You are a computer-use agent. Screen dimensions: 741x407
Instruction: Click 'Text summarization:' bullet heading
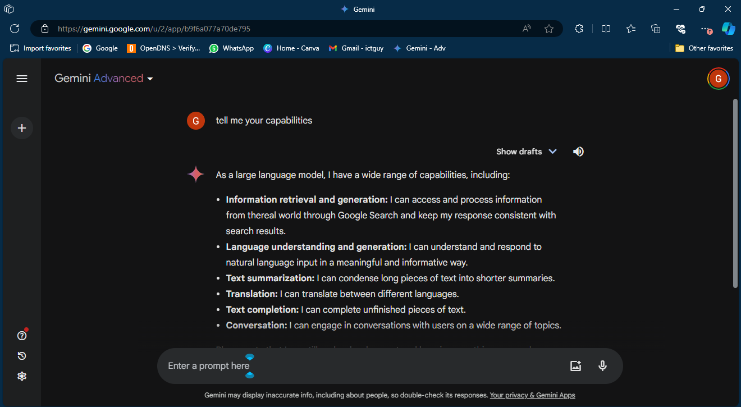(270, 278)
